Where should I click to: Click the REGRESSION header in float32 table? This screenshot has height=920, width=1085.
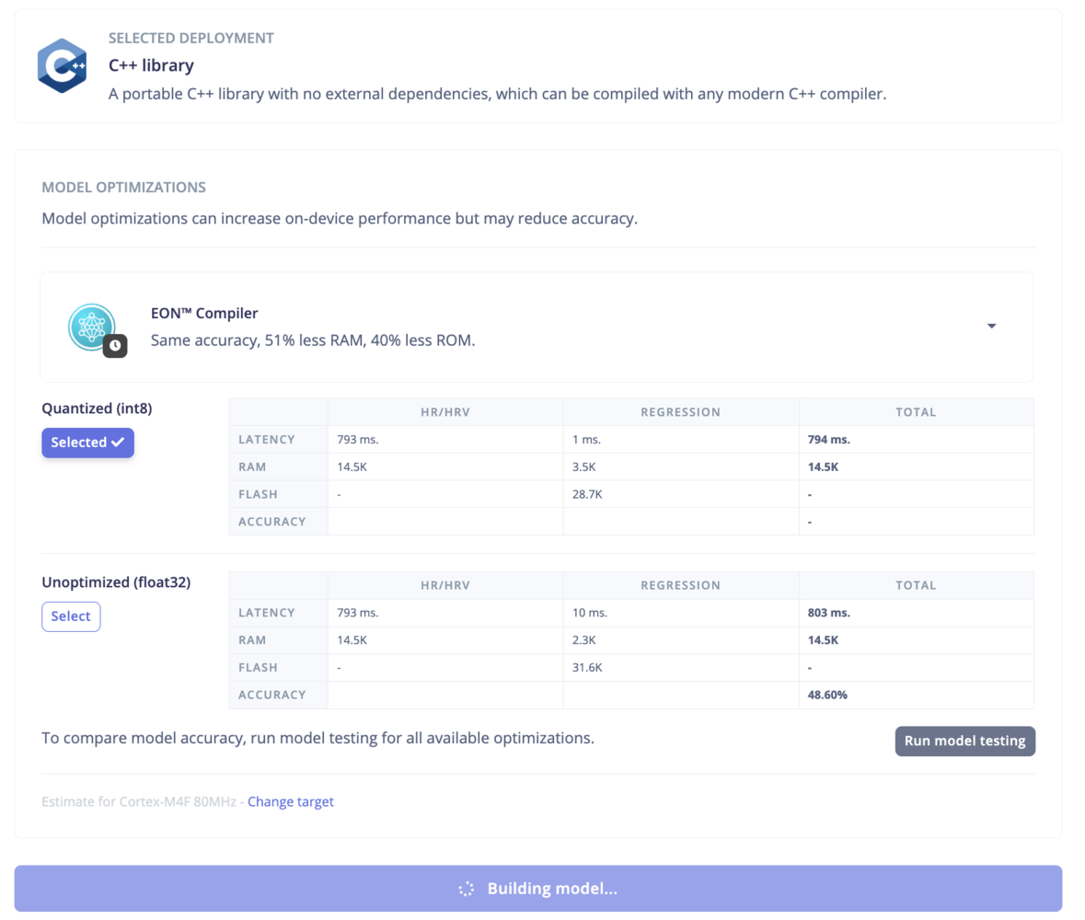tap(681, 585)
